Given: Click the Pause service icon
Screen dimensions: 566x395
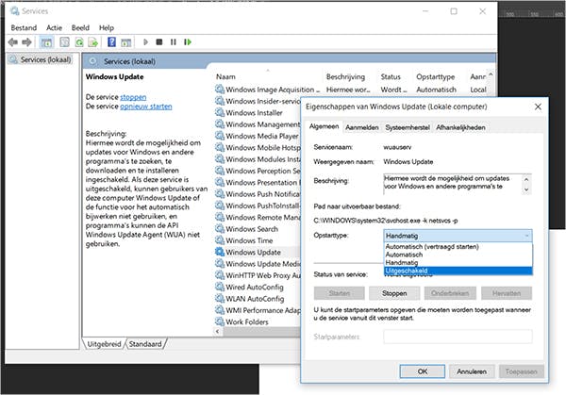Looking at the screenshot, I should [x=174, y=42].
